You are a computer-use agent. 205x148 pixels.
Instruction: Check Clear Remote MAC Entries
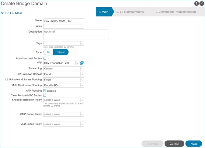click(45, 95)
